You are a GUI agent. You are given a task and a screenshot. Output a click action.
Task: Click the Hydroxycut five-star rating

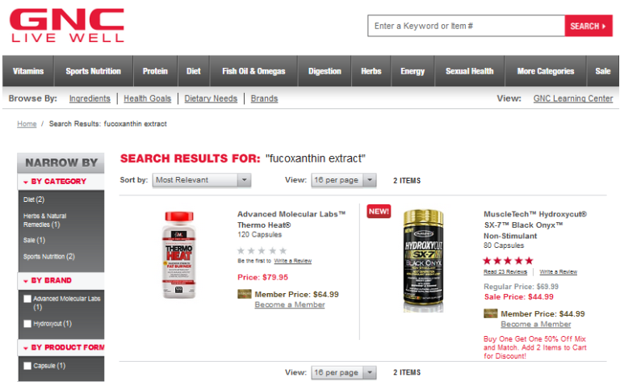click(x=508, y=261)
